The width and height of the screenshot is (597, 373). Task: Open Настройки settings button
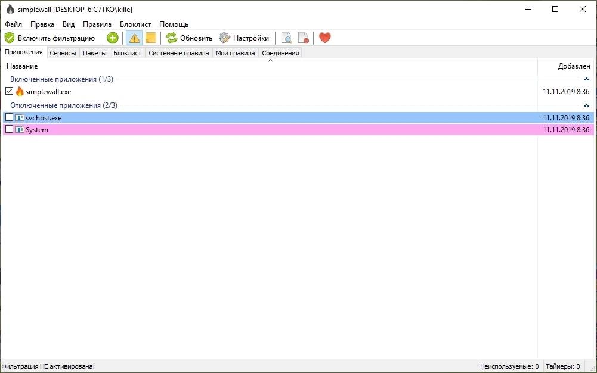pyautogui.click(x=244, y=38)
